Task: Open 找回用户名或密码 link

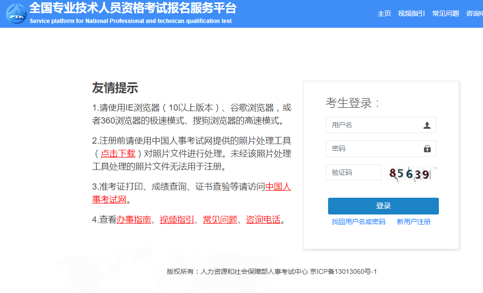Action: pyautogui.click(x=359, y=222)
